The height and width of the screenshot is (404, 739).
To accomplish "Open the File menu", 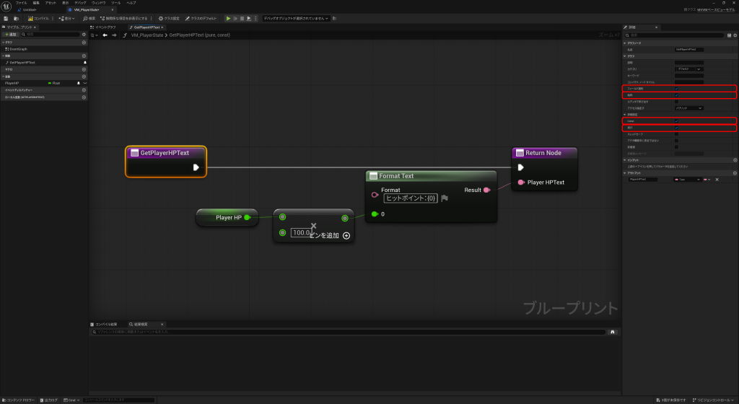I will (22, 3).
